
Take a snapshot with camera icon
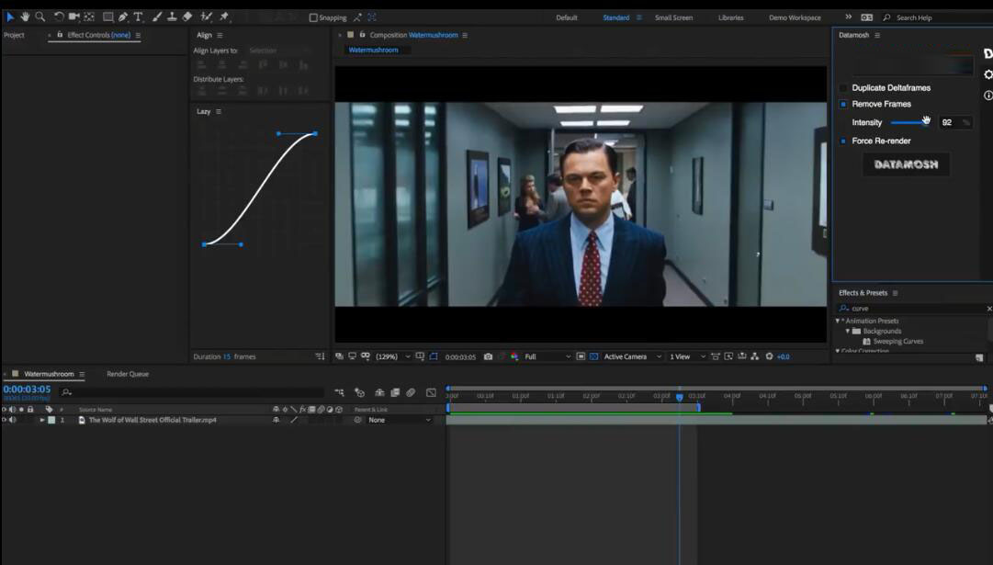pos(489,356)
